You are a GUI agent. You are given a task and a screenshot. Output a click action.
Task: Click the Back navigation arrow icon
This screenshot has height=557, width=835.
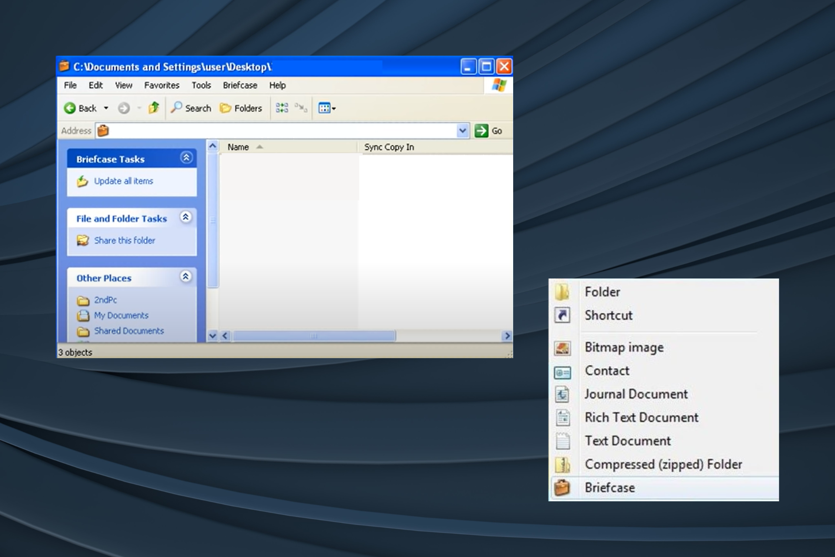(70, 108)
